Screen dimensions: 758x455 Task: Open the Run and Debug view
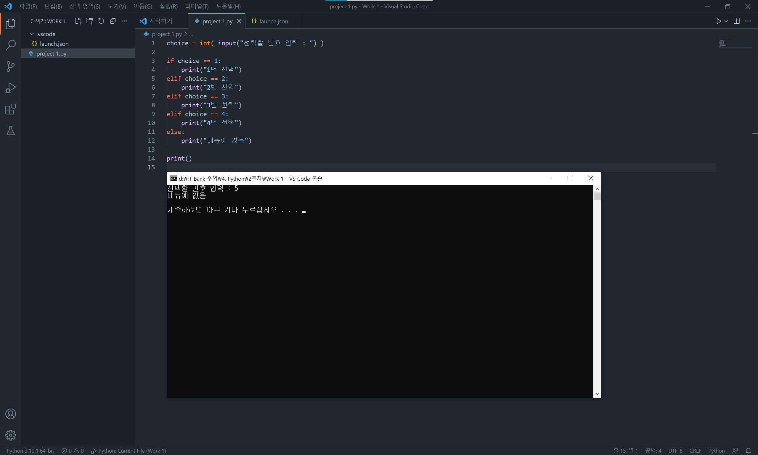coord(10,88)
